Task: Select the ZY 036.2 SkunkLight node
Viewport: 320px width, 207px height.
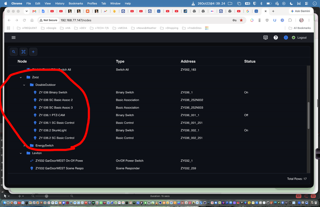Action: [53, 130]
